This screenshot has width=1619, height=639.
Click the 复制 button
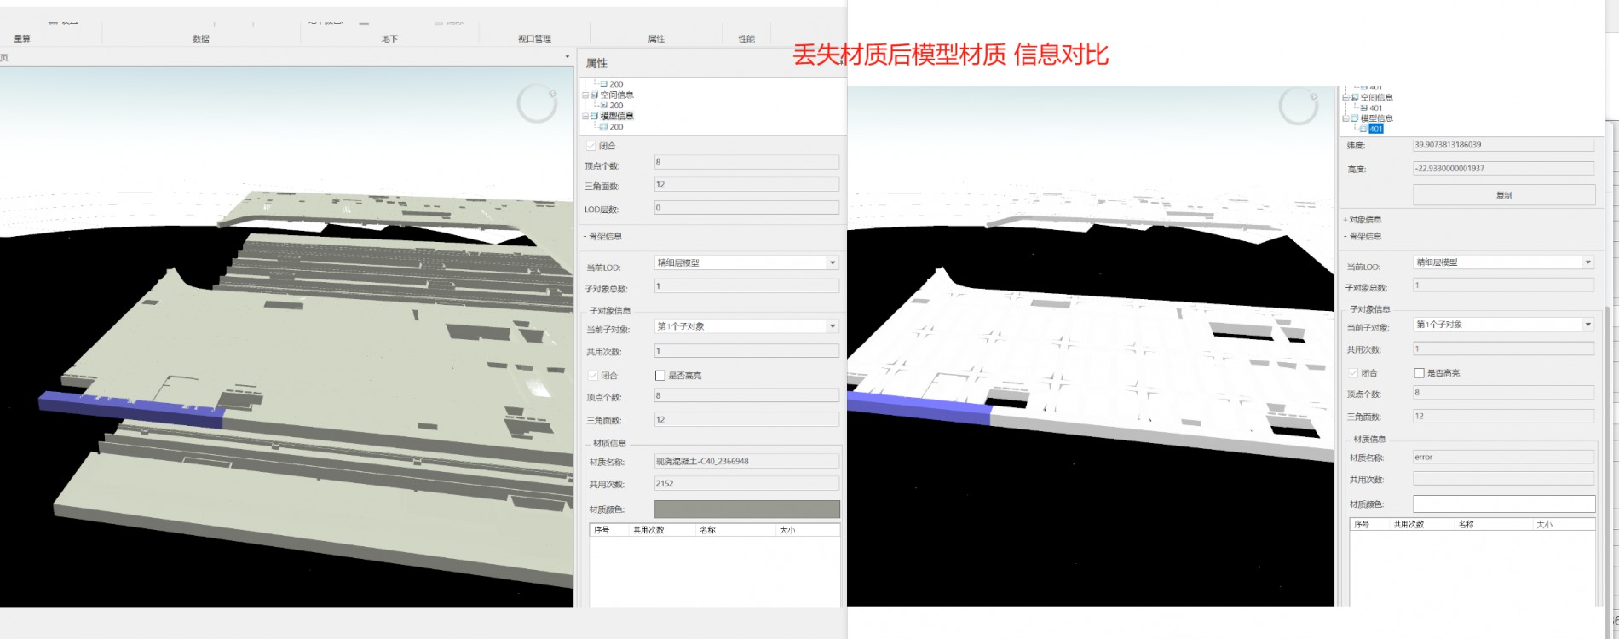[x=1504, y=195]
